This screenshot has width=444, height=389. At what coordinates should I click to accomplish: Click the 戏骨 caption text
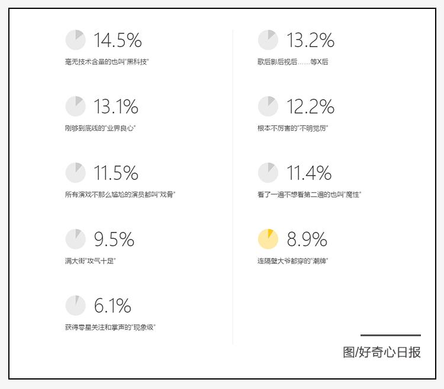(120, 194)
